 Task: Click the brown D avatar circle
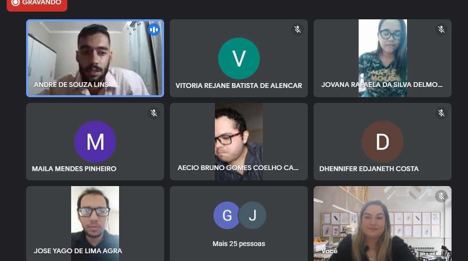point(383,142)
